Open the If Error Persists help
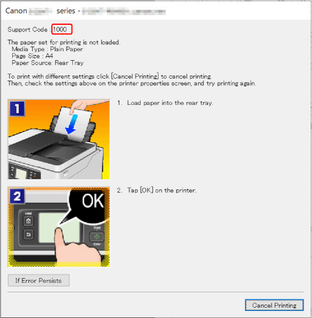The height and width of the screenshot is (318, 312). tap(38, 280)
